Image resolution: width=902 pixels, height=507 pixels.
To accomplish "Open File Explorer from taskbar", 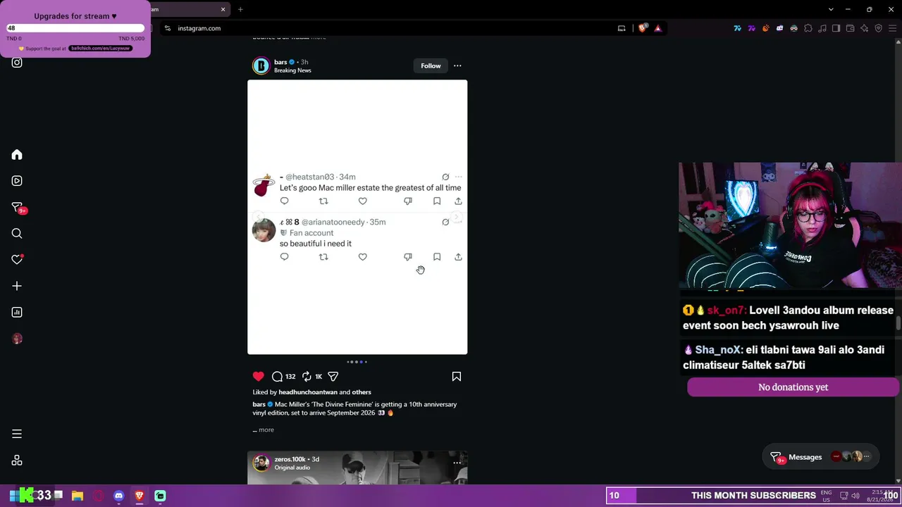I will (x=78, y=496).
